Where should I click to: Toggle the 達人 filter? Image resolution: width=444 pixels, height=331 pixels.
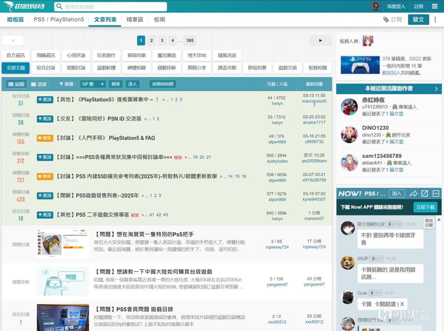pos(133,84)
